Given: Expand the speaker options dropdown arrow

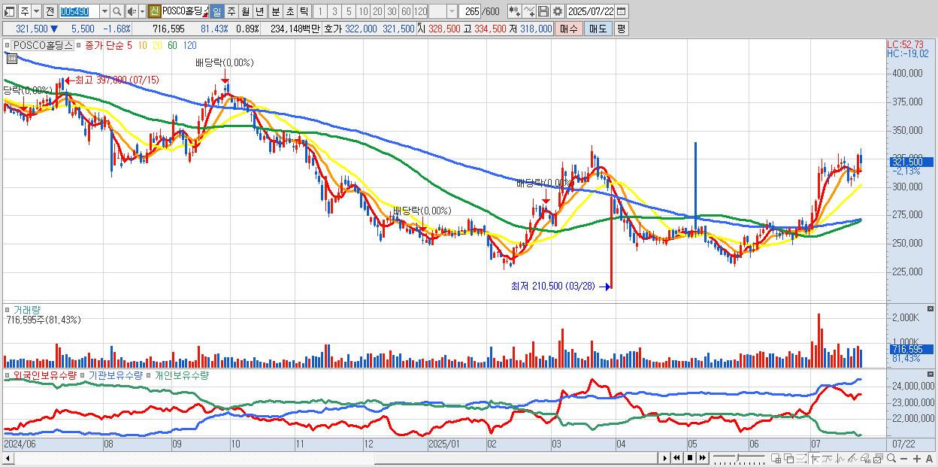Looking at the screenshot, I should pyautogui.click(x=142, y=11).
